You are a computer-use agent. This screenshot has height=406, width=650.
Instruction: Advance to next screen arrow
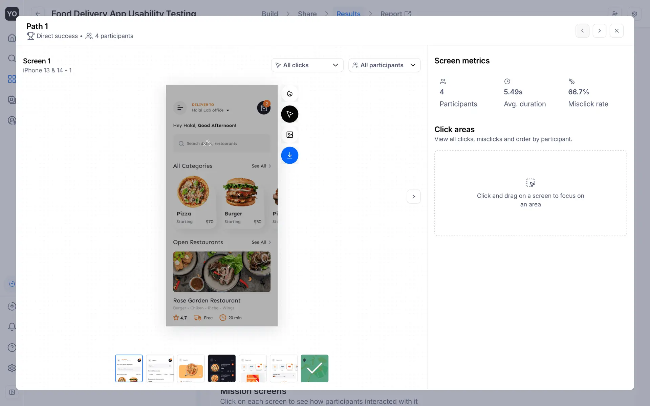413,197
